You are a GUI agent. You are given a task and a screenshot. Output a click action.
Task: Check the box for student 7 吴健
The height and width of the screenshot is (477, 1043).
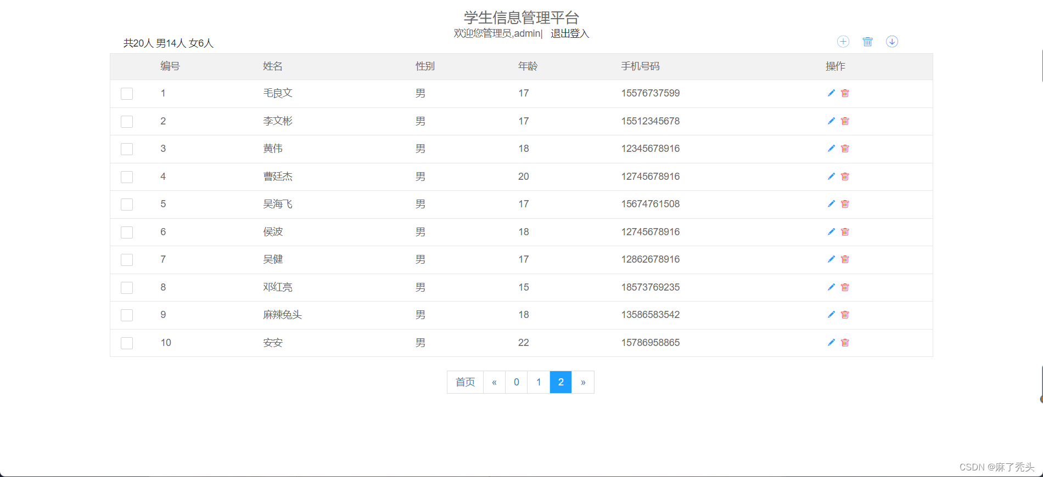point(127,260)
